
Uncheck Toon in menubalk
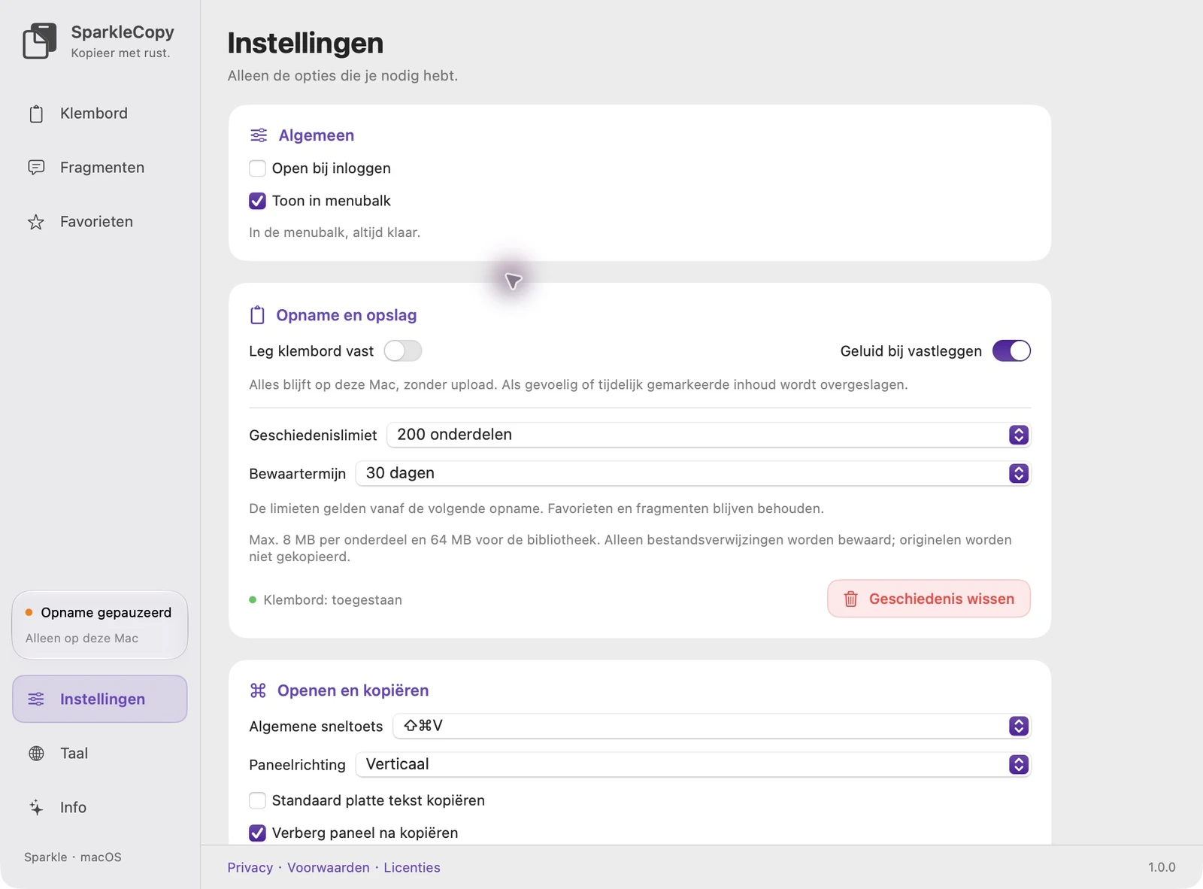pos(257,201)
